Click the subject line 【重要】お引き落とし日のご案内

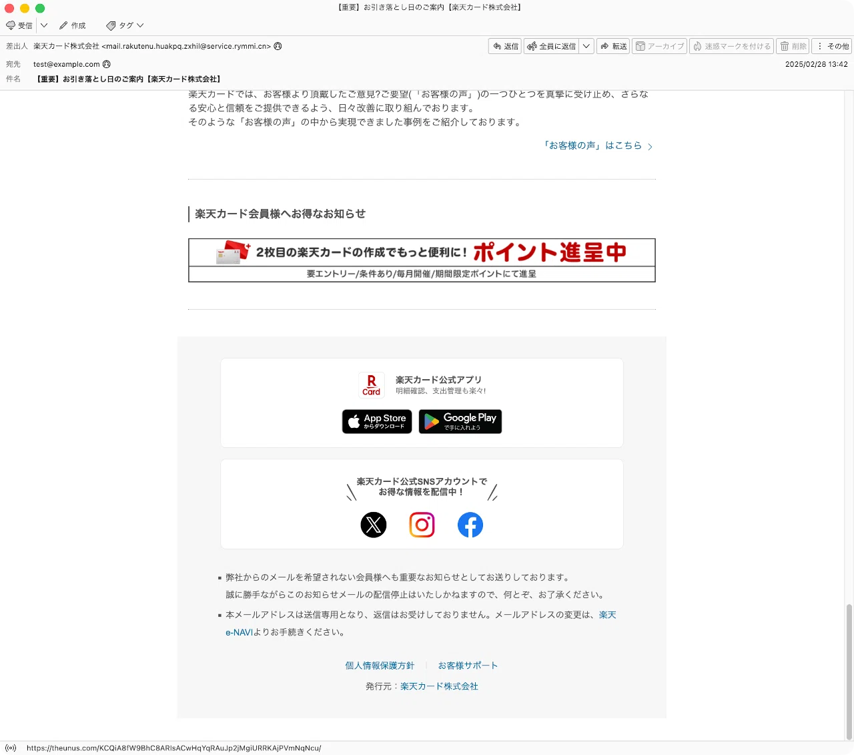click(x=129, y=79)
